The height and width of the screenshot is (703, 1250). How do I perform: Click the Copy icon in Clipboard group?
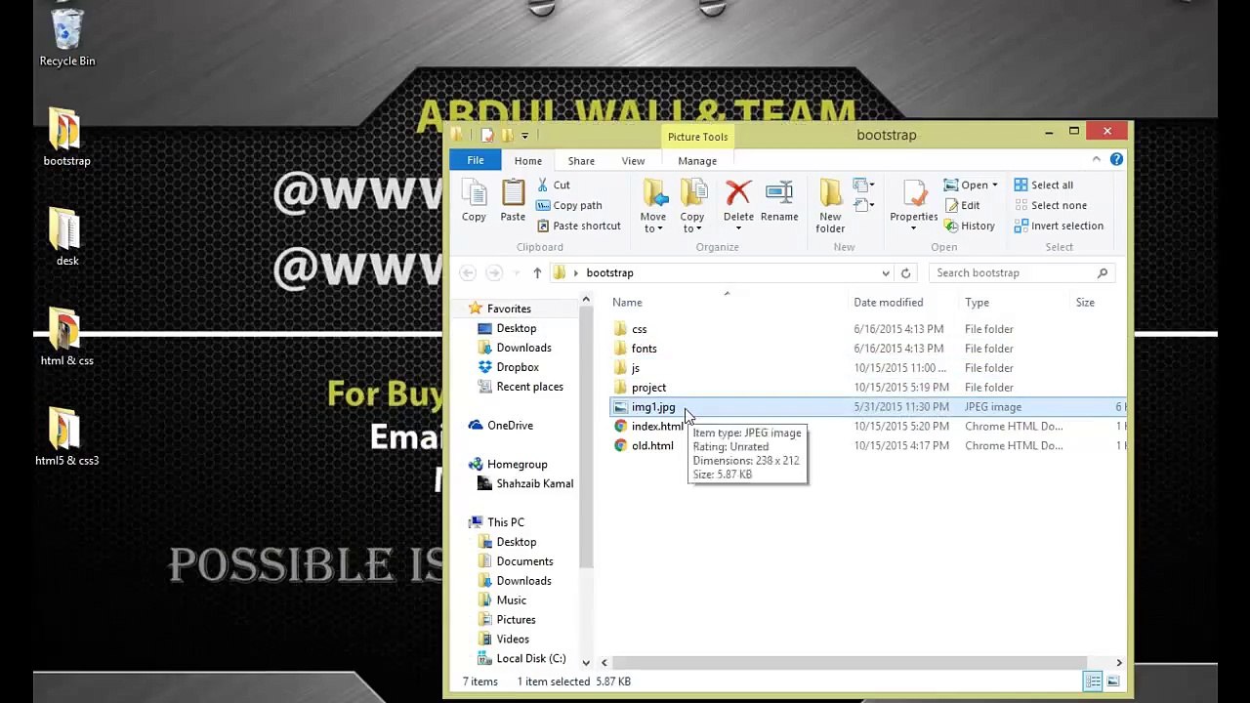point(474,201)
